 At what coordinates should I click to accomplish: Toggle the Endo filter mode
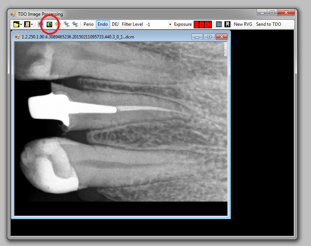[x=103, y=24]
